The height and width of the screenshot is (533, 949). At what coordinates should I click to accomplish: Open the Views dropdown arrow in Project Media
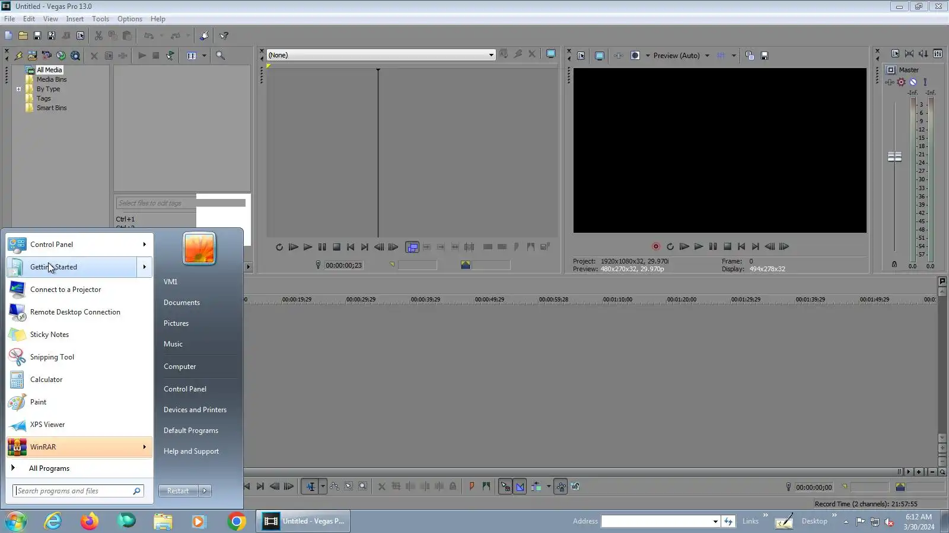[x=204, y=56]
